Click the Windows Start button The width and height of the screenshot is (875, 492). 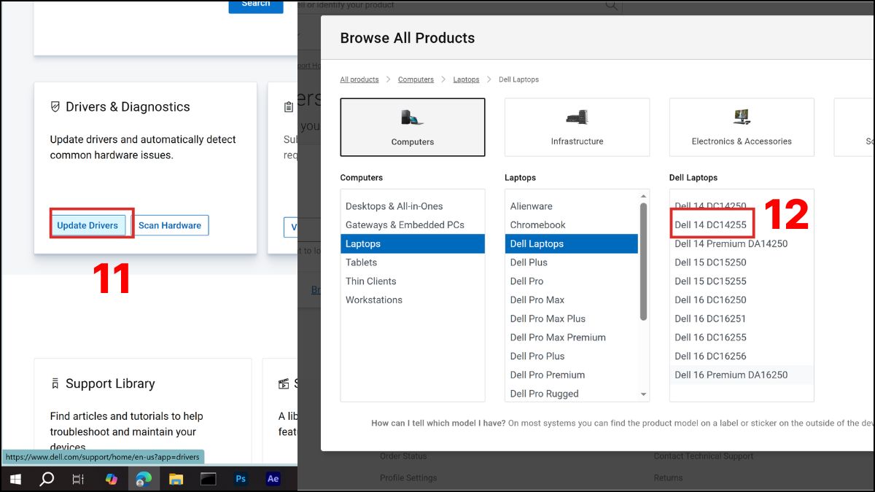click(15, 479)
